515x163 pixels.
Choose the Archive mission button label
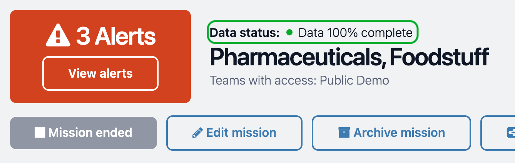pyautogui.click(x=399, y=133)
